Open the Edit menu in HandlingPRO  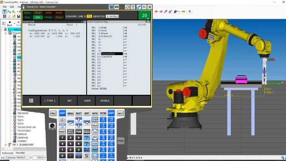point(12,7)
